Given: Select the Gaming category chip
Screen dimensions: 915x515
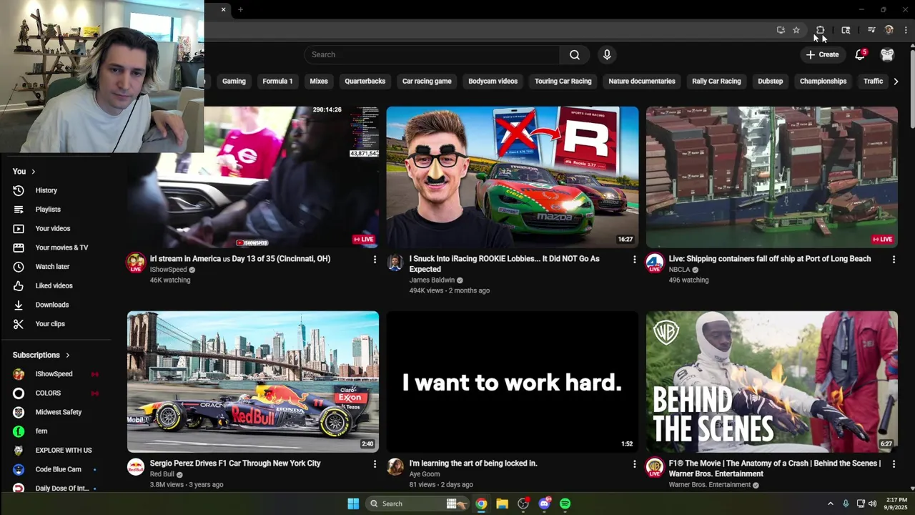Looking at the screenshot, I should coord(234,81).
